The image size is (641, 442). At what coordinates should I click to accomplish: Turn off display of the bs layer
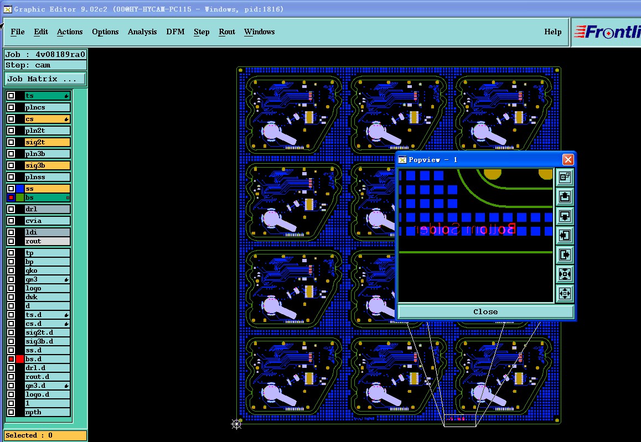pos(11,197)
